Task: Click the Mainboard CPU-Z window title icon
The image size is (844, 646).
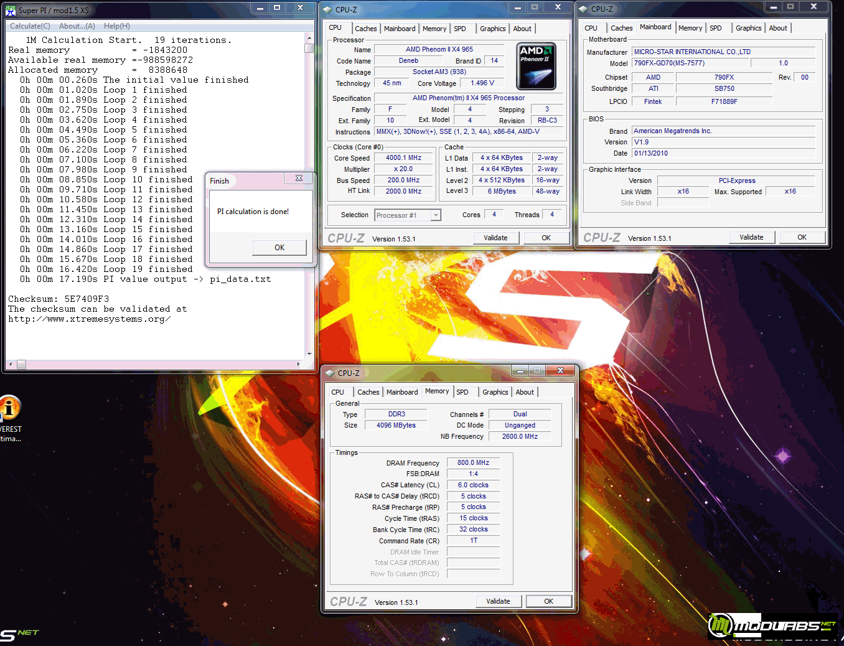Action: point(583,9)
